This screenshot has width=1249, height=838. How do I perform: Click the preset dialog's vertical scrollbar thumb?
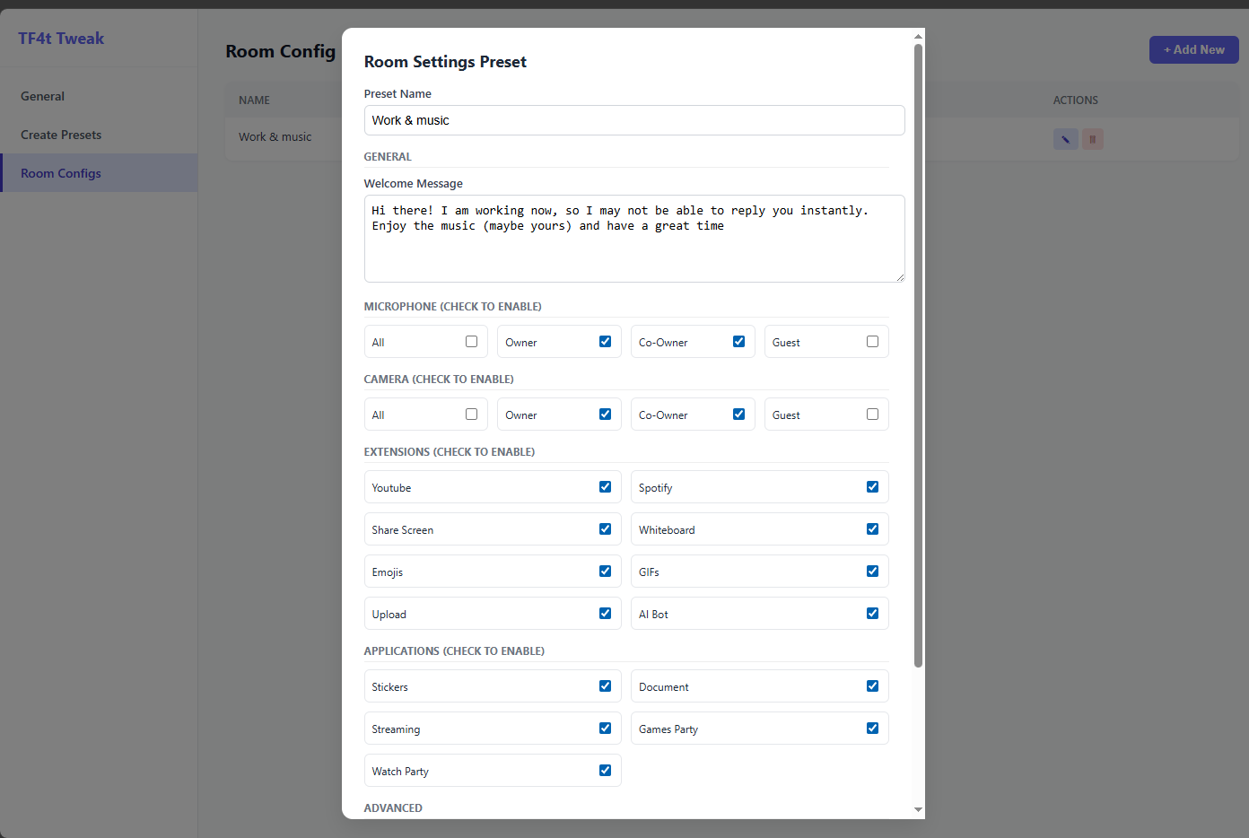point(918,355)
